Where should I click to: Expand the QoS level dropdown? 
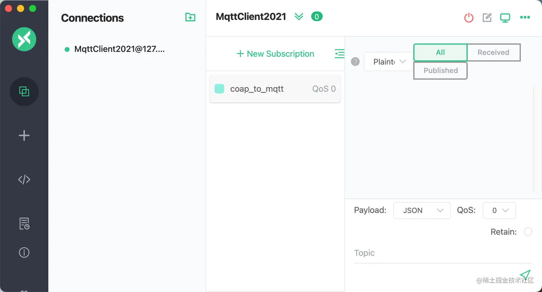499,210
